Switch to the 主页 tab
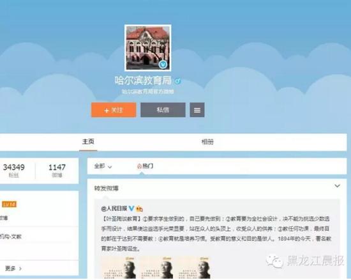 click(88, 142)
